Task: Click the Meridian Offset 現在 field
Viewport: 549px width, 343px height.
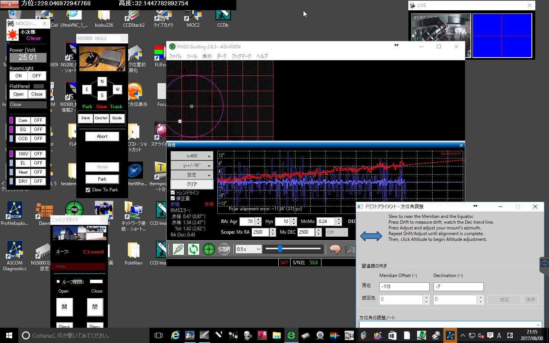Action: pyautogui.click(x=404, y=287)
